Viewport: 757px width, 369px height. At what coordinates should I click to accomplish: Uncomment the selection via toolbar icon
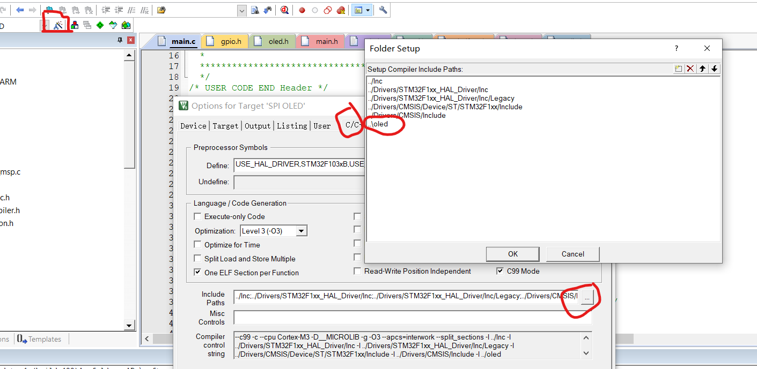click(144, 10)
